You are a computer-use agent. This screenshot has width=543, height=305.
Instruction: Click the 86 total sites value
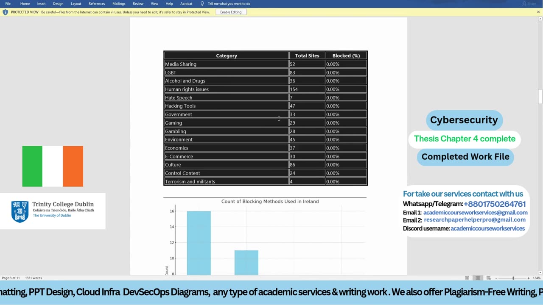pyautogui.click(x=292, y=164)
